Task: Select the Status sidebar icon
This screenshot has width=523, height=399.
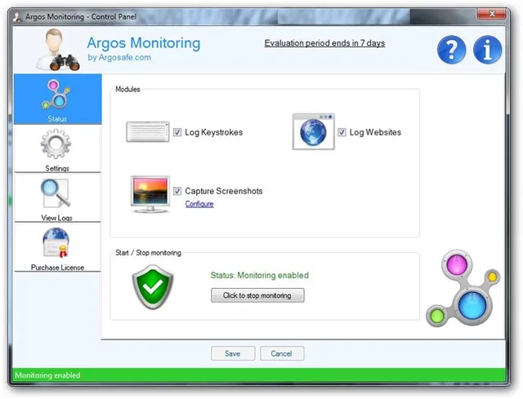Action: pos(57,95)
